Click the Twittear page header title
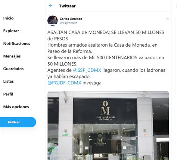Image resolution: width=177 pixels, height=160 pixels. pos(67,6)
